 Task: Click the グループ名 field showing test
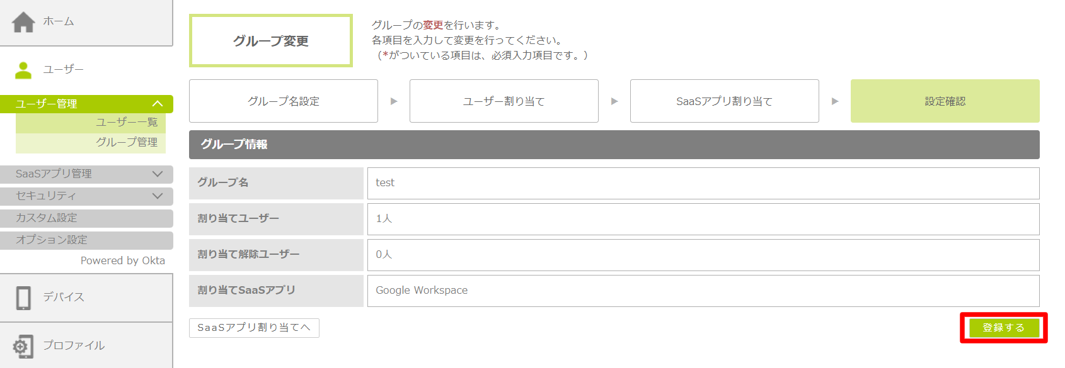point(703,183)
